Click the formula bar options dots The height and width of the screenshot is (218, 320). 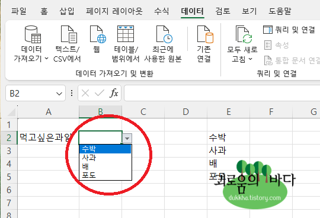click(72, 94)
